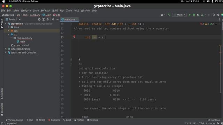
Task: Run the Main configuration
Action: [x=190, y=15]
